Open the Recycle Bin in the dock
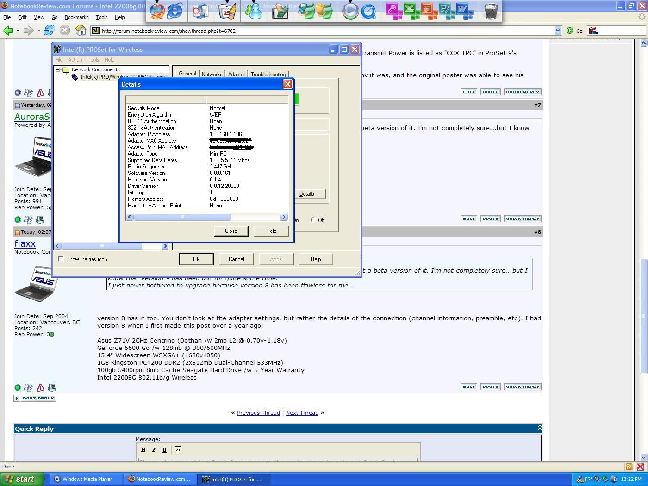This screenshot has width=648, height=486. click(x=491, y=10)
